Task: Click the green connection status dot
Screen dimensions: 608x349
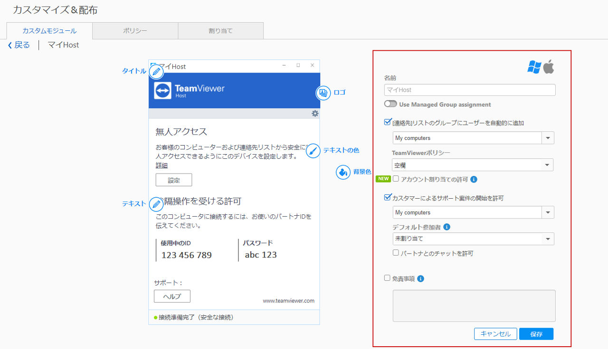Action: click(x=155, y=317)
